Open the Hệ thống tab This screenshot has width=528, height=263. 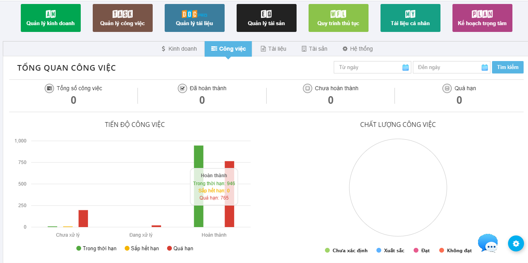357,49
